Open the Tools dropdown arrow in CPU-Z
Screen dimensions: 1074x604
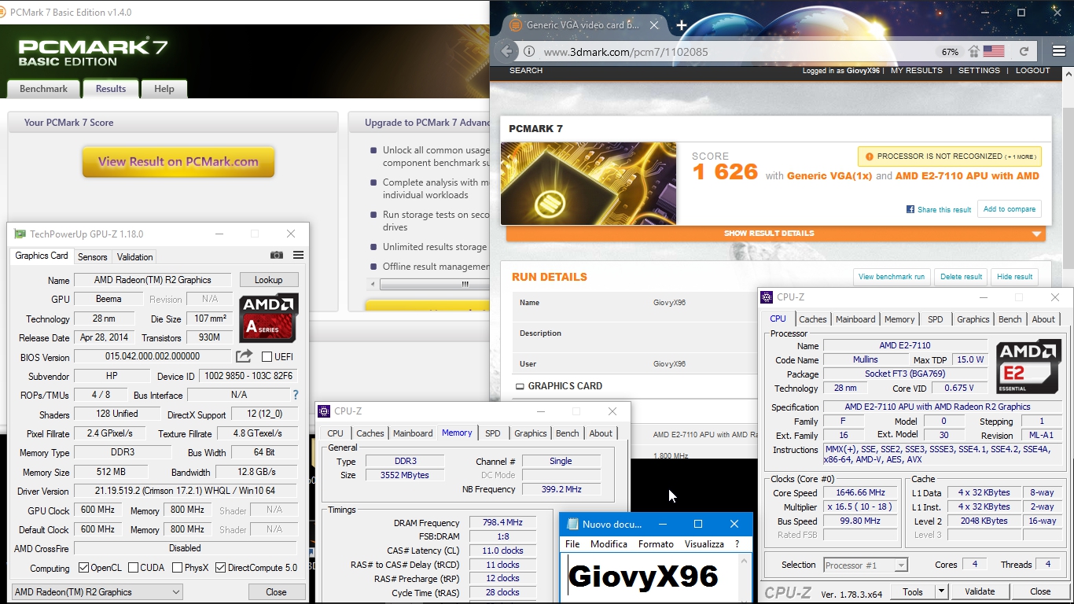click(941, 591)
